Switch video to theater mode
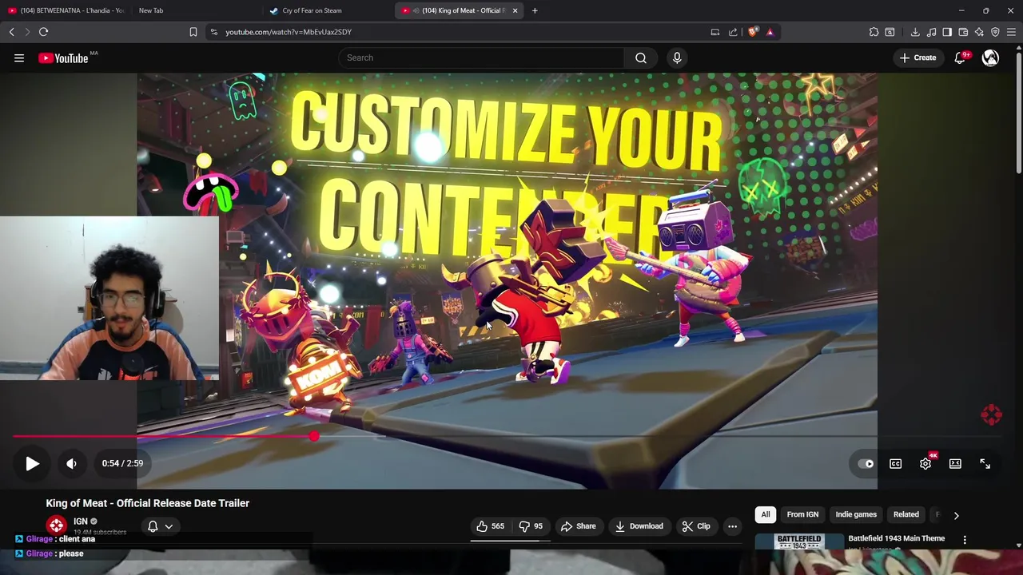Screen dimensions: 1023x575 (955, 463)
